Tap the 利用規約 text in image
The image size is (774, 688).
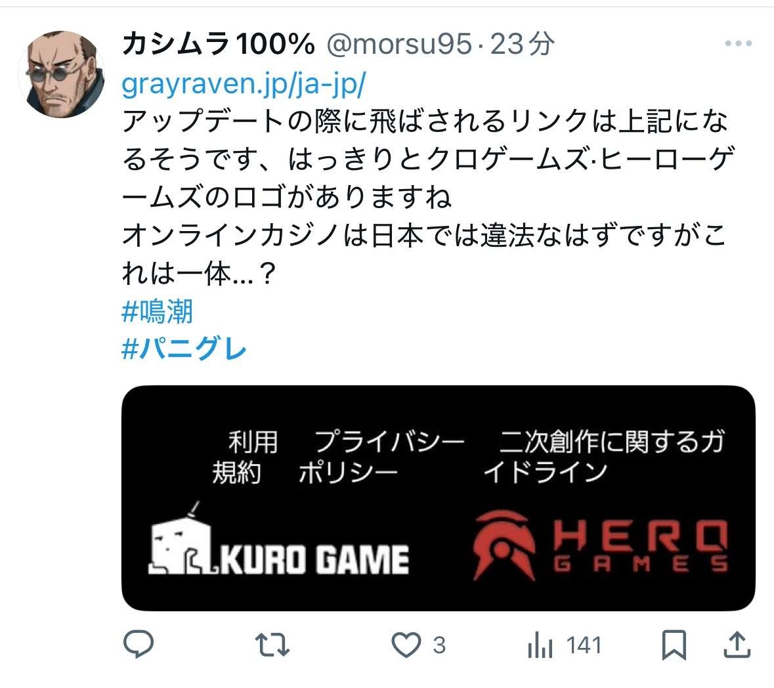click(246, 457)
